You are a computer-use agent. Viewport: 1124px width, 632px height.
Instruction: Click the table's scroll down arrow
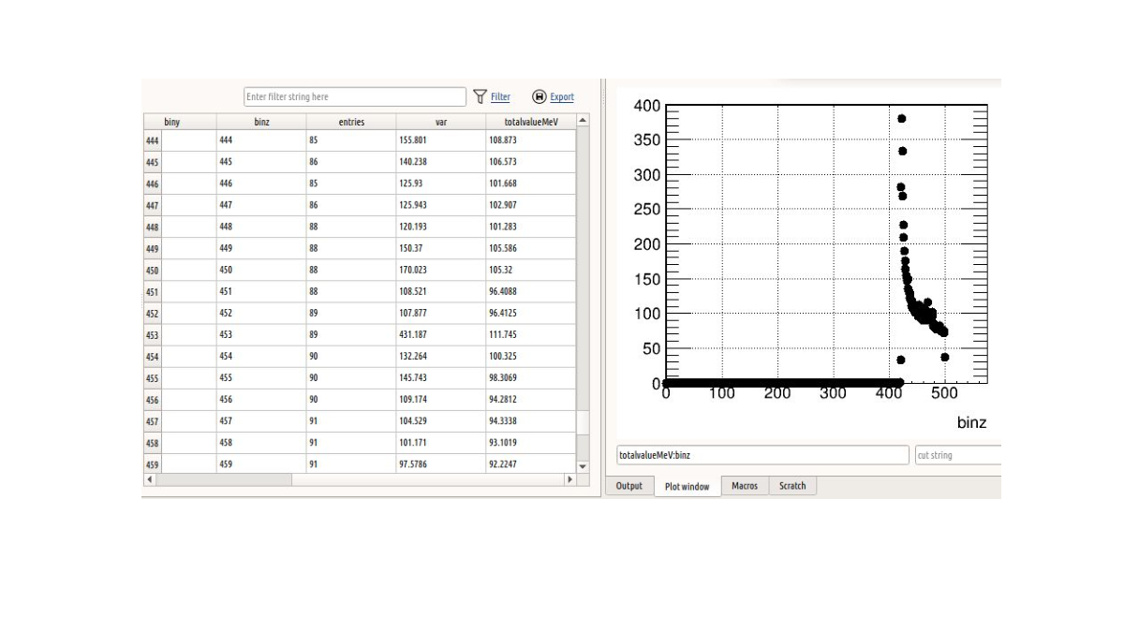point(583,465)
